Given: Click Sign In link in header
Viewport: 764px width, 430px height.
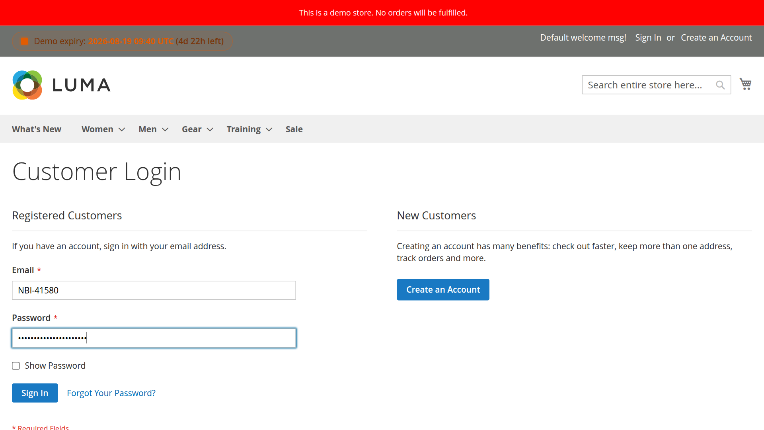Looking at the screenshot, I should [648, 37].
